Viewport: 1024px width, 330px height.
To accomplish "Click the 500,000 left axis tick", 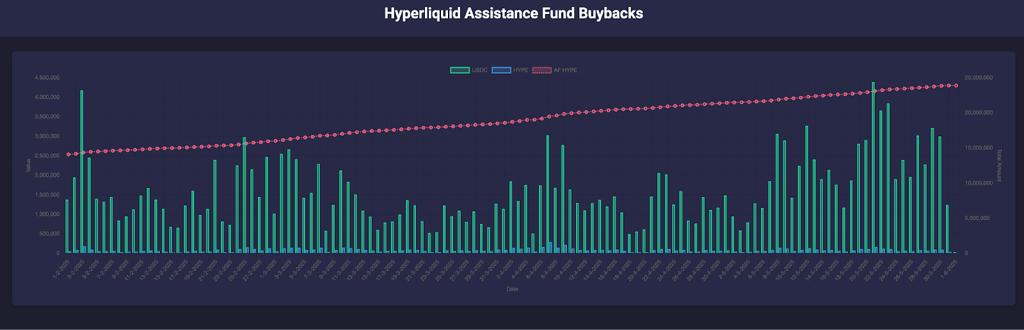I will click(x=49, y=234).
